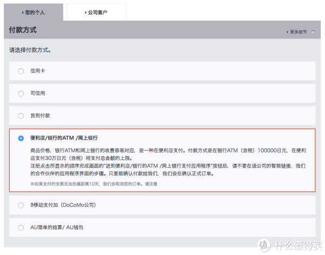The height and width of the screenshot is (255, 325).
Task: Select 货到付款 radio button
Action: point(21,116)
